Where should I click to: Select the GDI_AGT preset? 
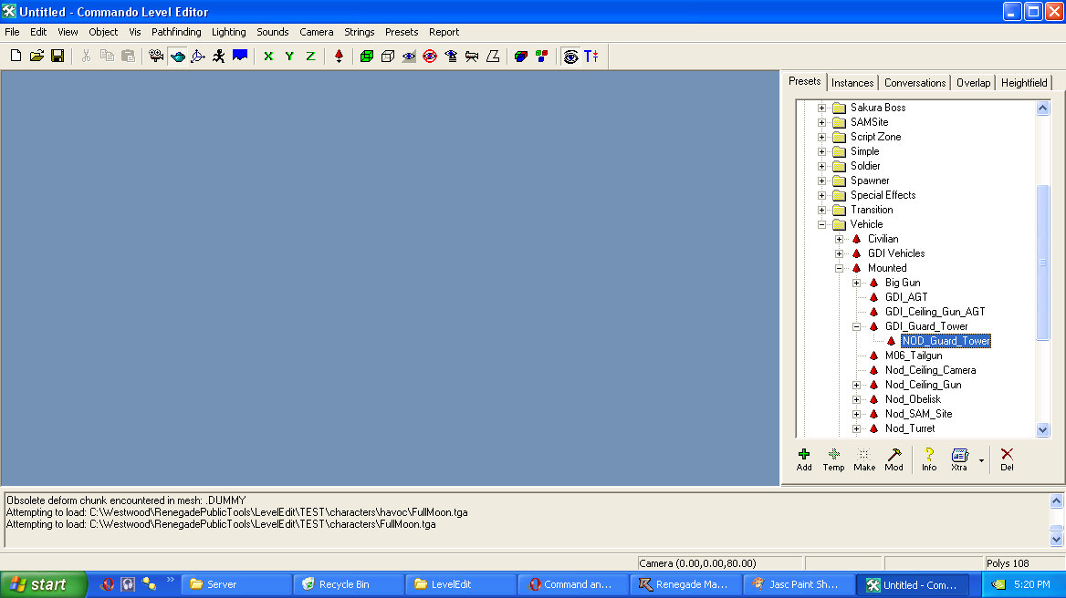tap(905, 297)
